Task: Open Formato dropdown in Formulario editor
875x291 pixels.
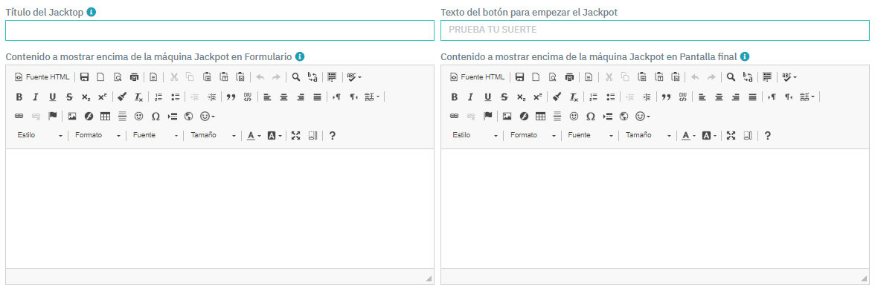Action: coord(97,135)
